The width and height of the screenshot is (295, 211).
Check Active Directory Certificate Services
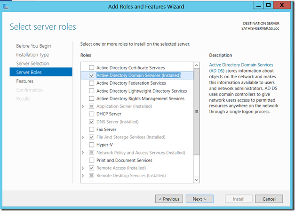pos(92,67)
